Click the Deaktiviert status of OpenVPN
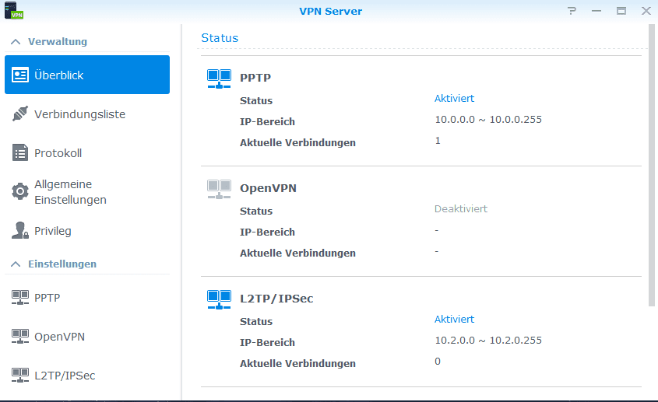The height and width of the screenshot is (402, 658). (461, 208)
